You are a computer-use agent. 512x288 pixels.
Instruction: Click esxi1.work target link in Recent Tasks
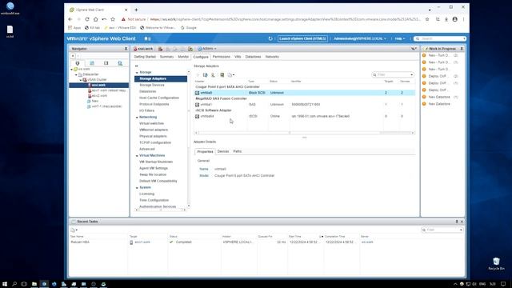[142, 242]
